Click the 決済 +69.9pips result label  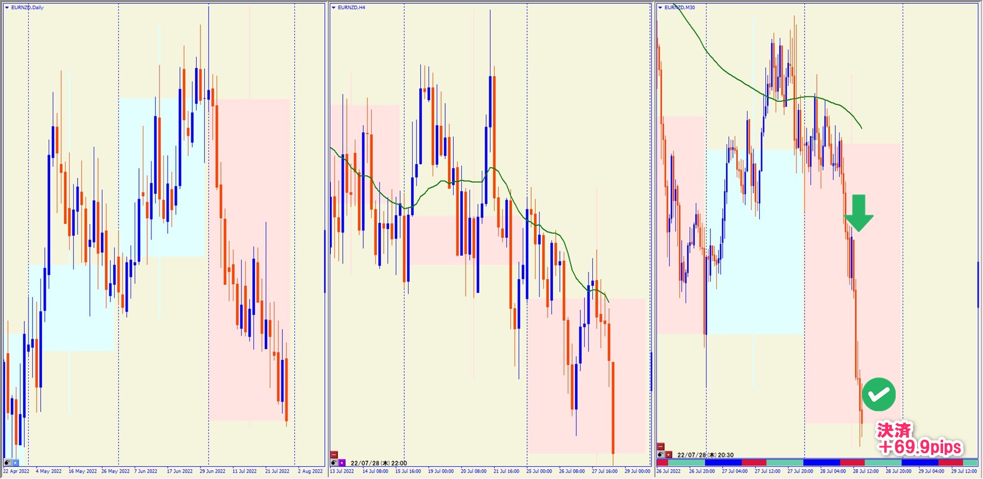919,439
